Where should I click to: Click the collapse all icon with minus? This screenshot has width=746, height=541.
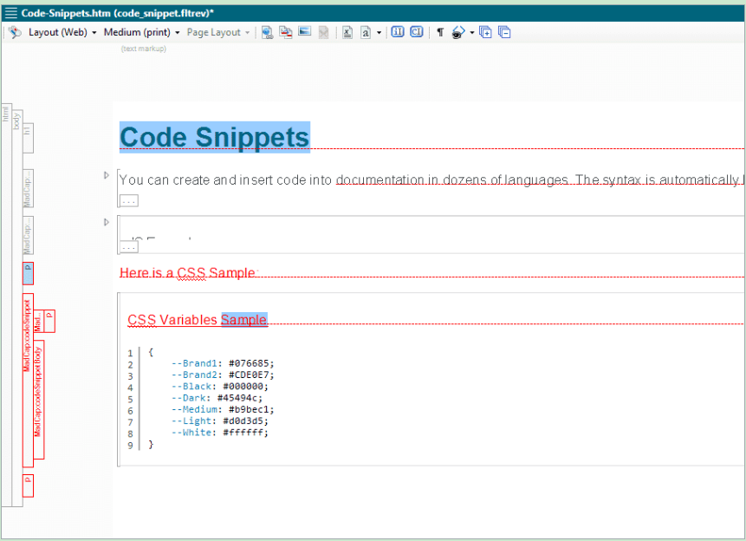point(504,32)
